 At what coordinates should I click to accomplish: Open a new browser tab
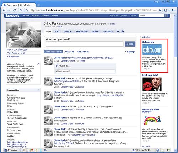38,5
